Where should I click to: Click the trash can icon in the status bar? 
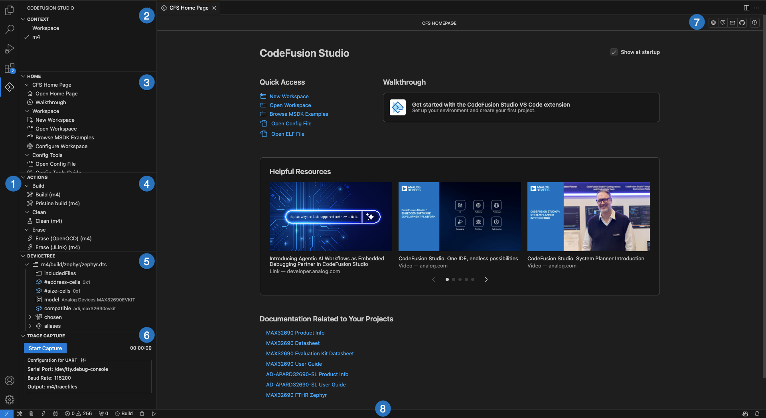pos(32,414)
